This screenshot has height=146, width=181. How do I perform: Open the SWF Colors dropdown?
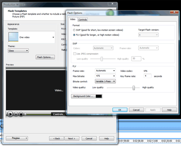pos(103,48)
